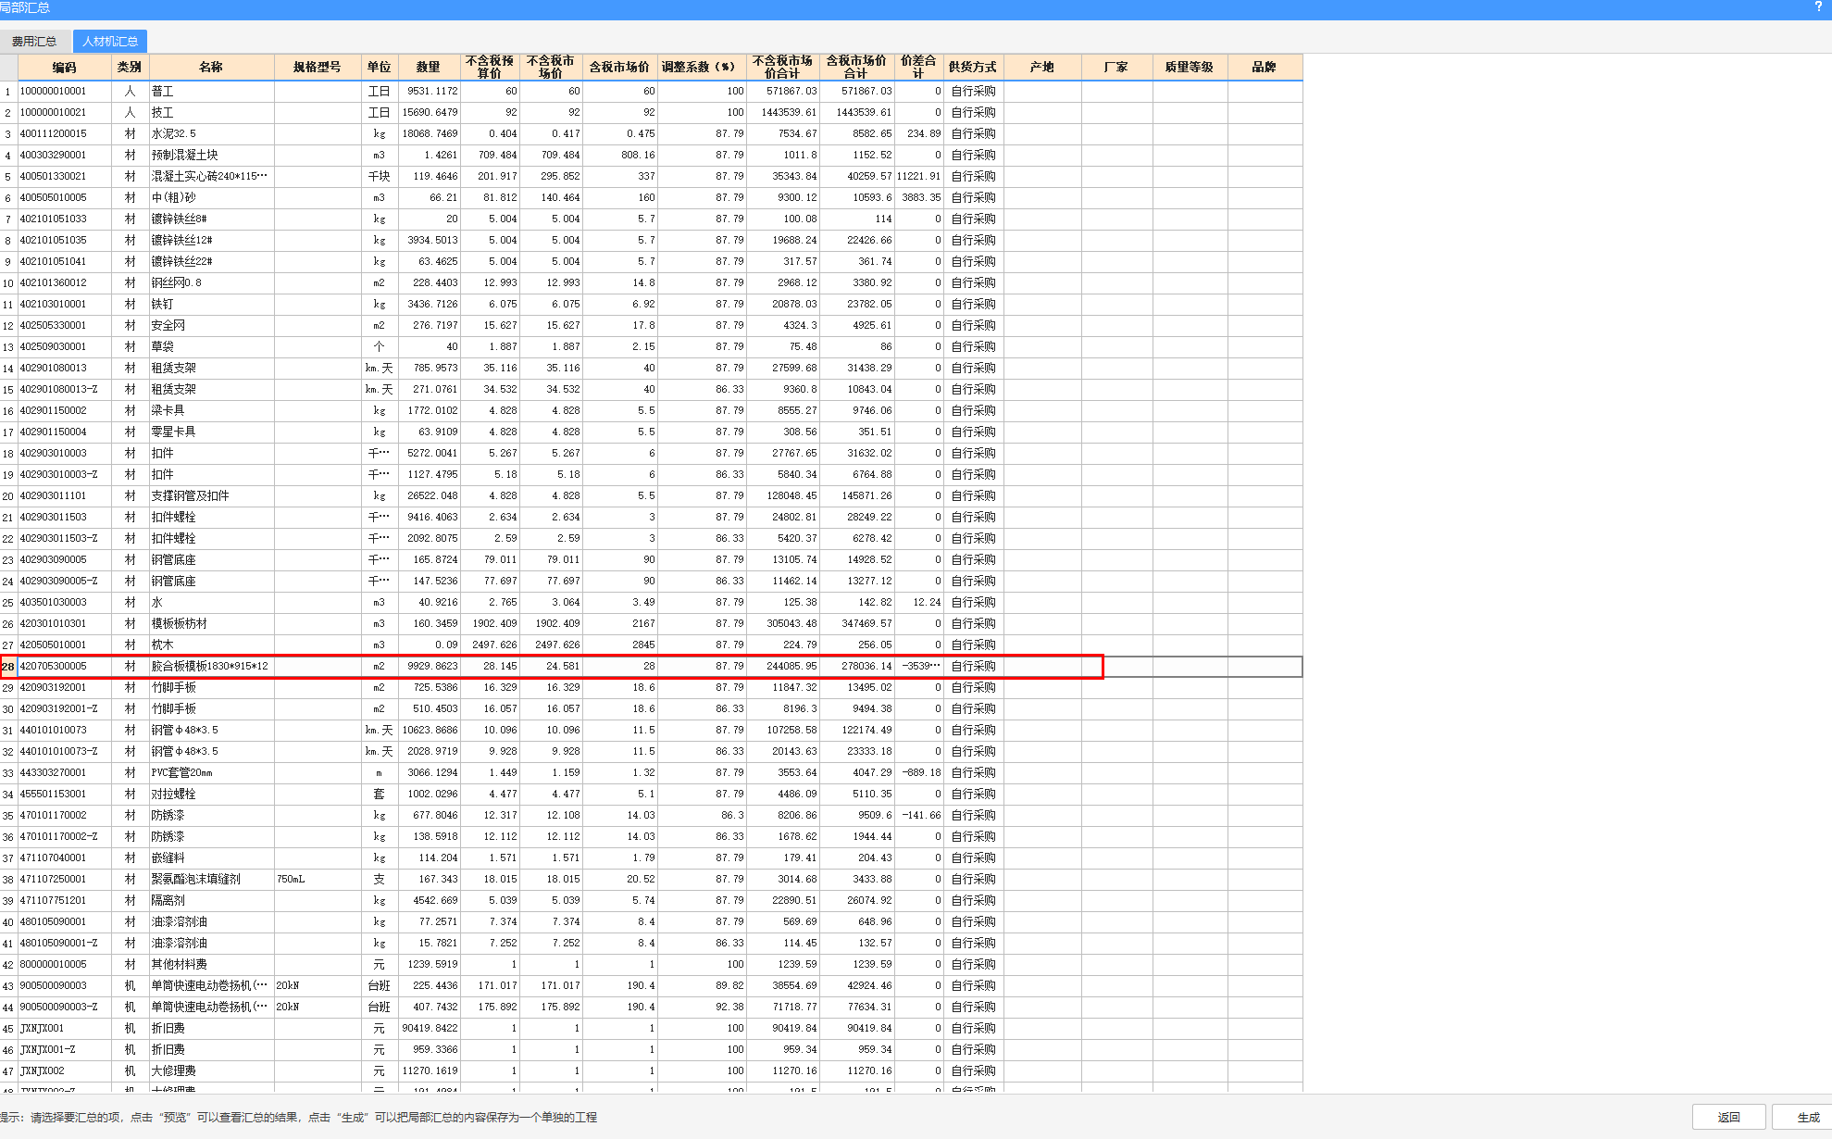Select code cell 402903090005-Z
1832x1139 pixels.
tap(65, 582)
